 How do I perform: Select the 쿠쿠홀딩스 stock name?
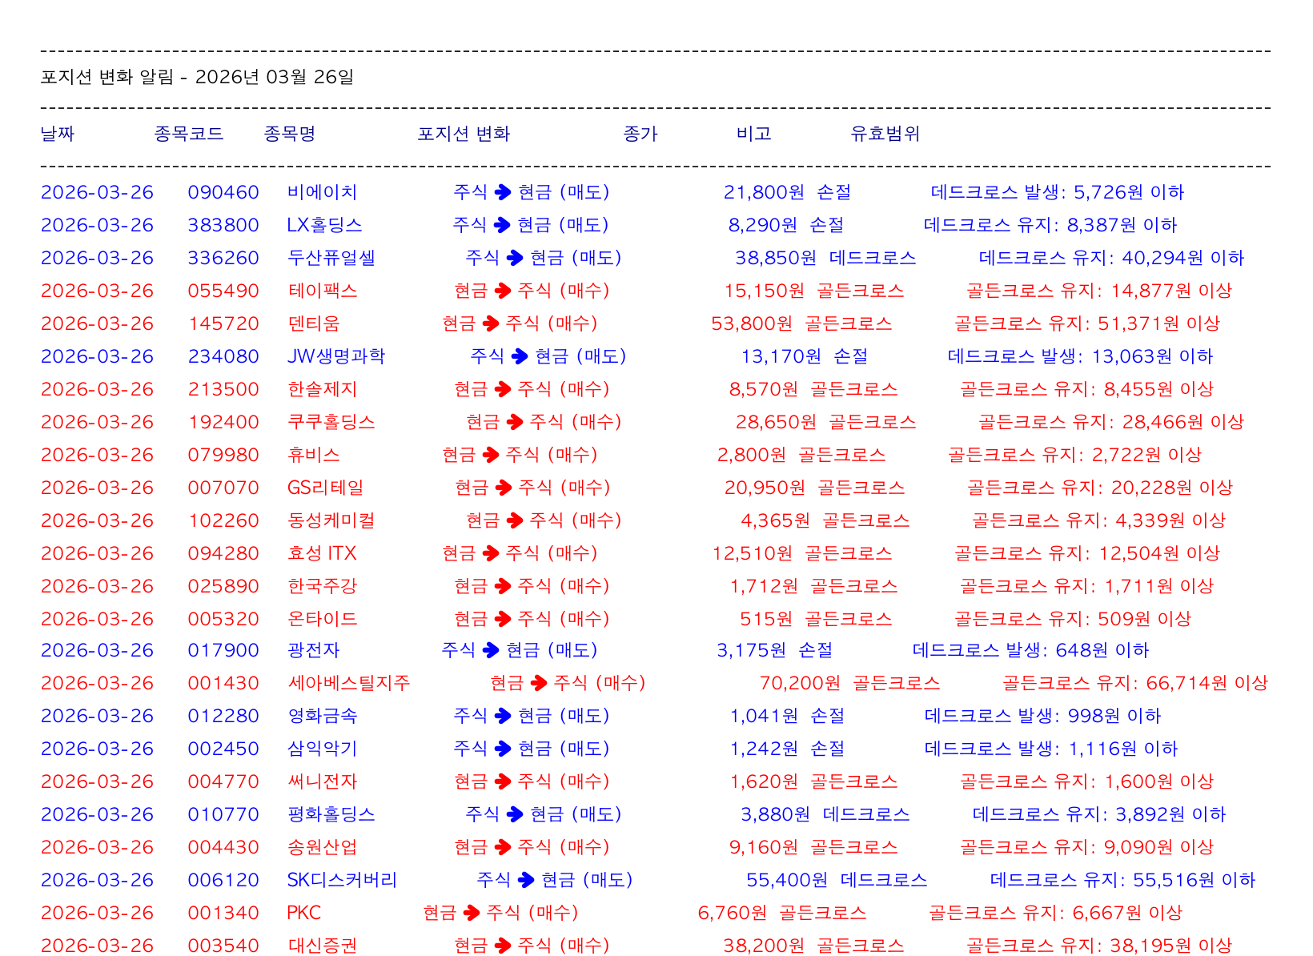[x=331, y=422]
